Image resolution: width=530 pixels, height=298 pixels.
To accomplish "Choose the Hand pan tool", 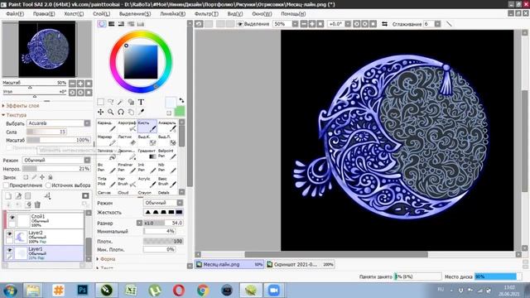I will tap(131, 112).
